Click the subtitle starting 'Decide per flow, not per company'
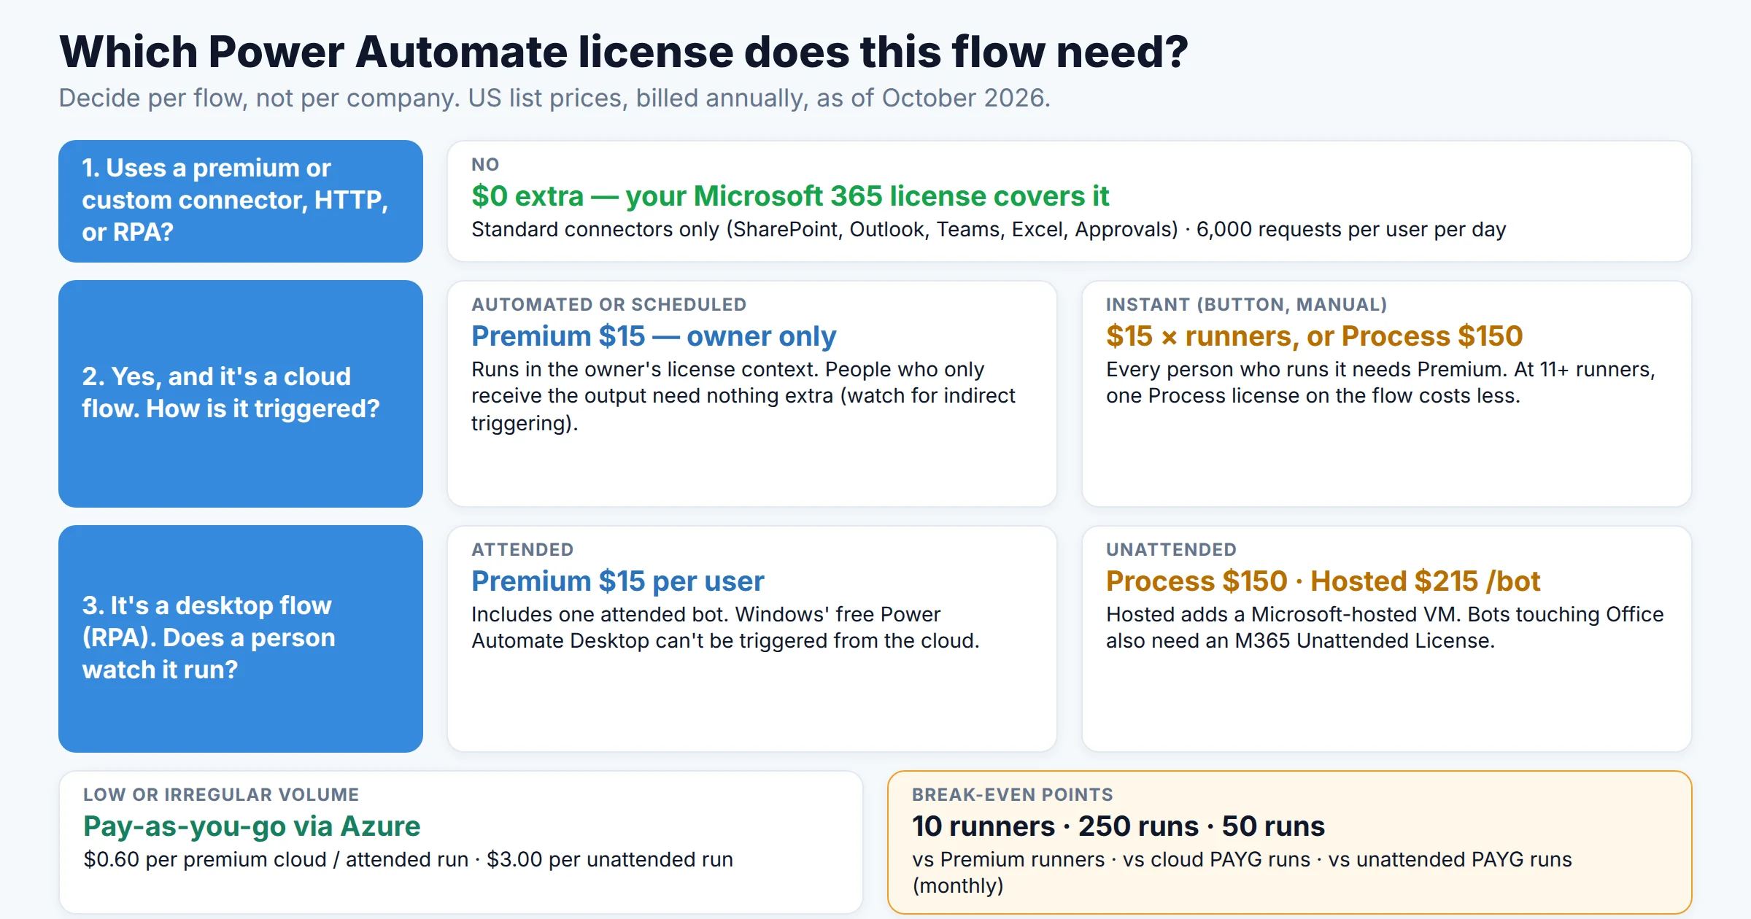The width and height of the screenshot is (1751, 919). pos(554,98)
